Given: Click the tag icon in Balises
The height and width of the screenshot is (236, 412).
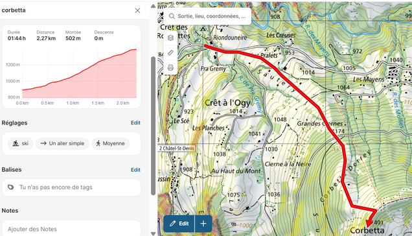Looking at the screenshot, I should 11,187.
